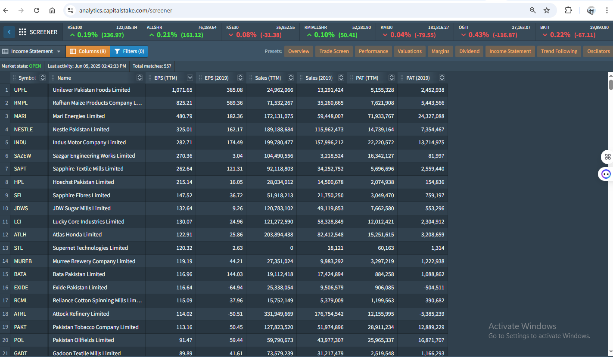Select the Trend Following preset
Viewport: 613px width, 357px height.
coord(559,51)
